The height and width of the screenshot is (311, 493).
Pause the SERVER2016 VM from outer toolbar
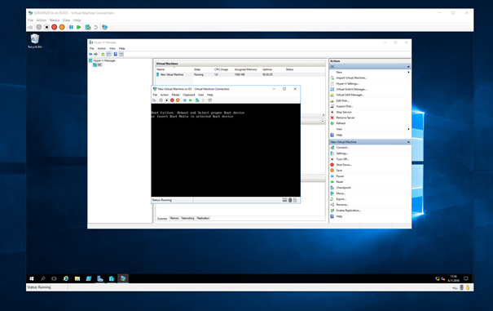point(71,27)
